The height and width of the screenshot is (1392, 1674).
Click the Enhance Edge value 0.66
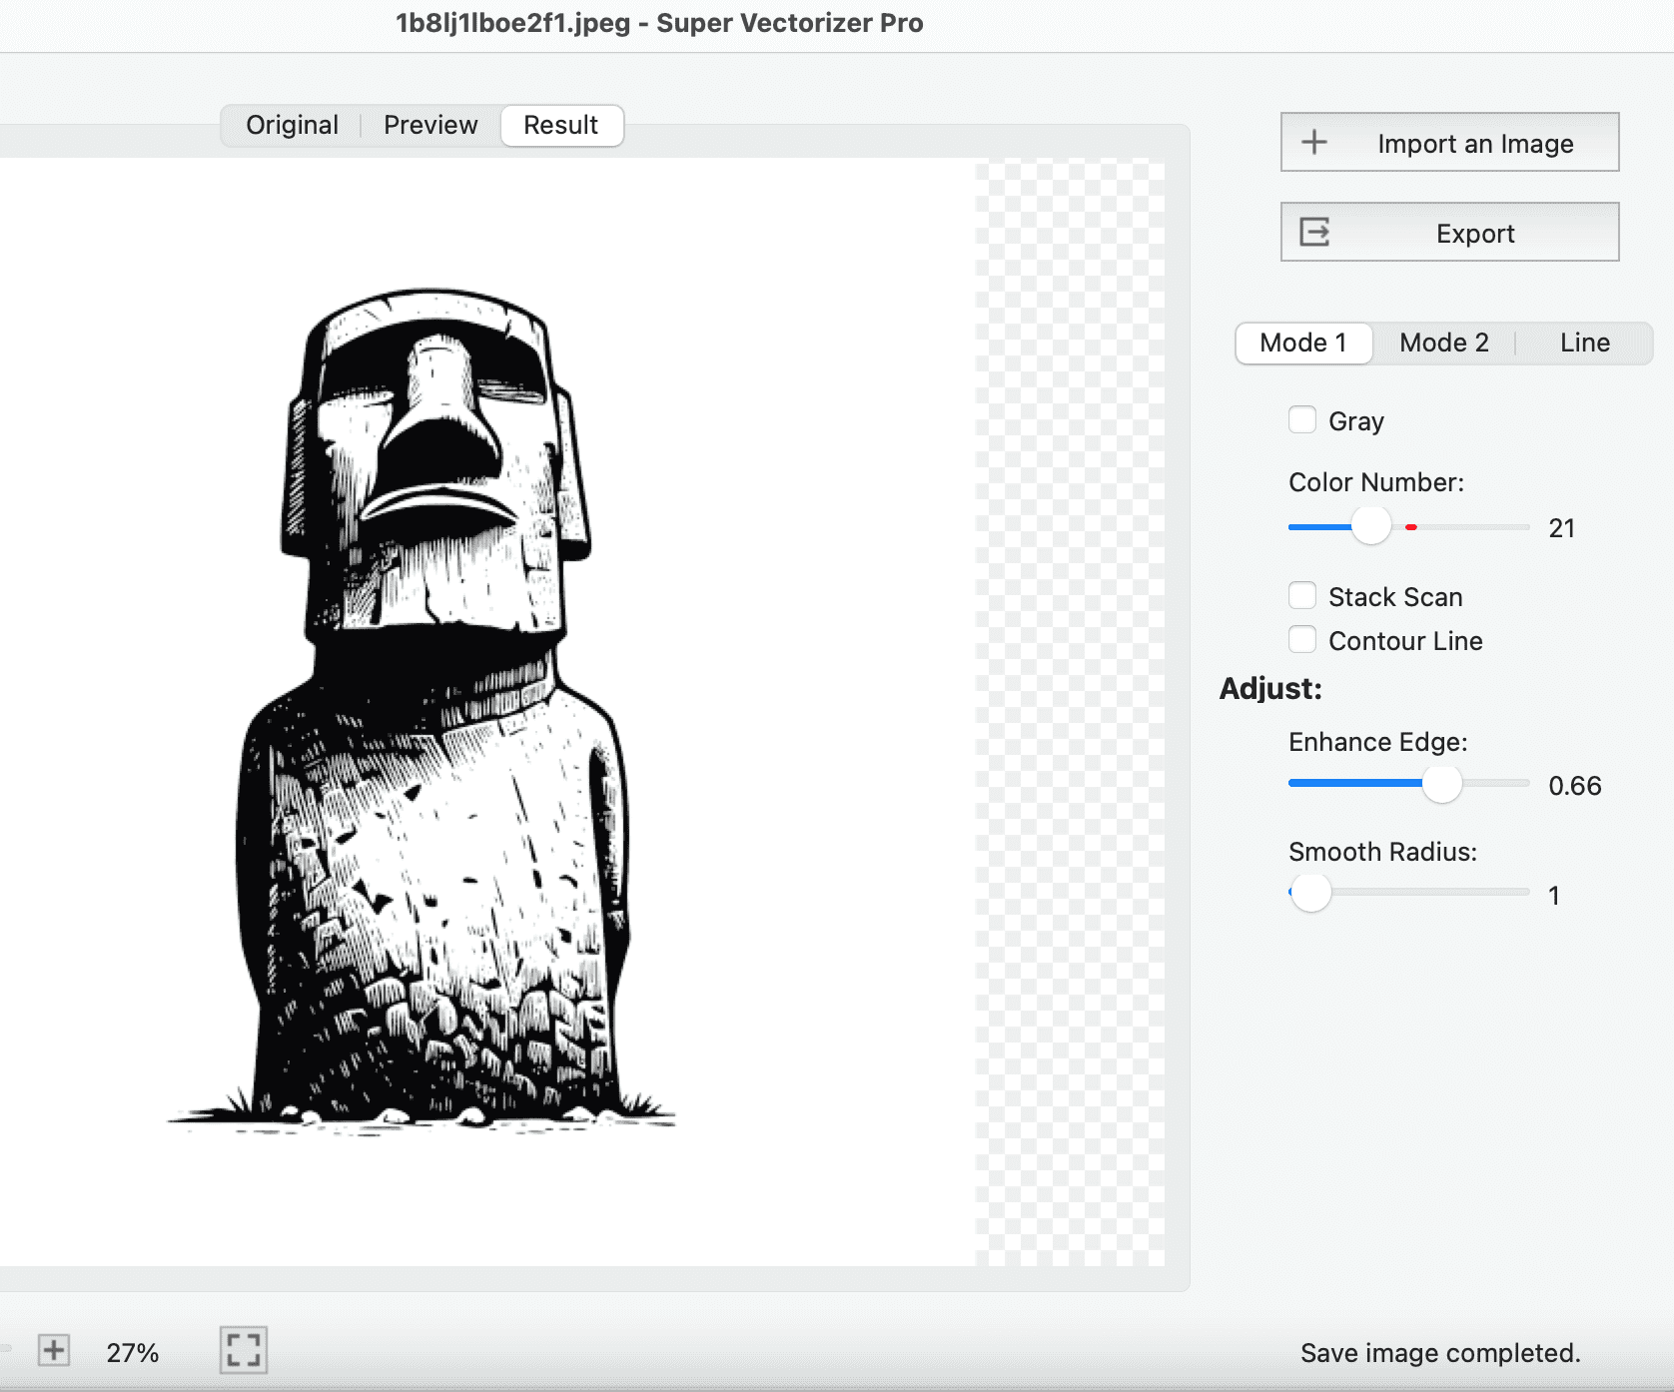click(x=1575, y=786)
